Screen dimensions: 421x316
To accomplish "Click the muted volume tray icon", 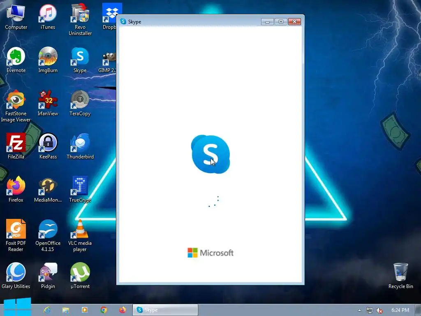I will click(x=379, y=310).
